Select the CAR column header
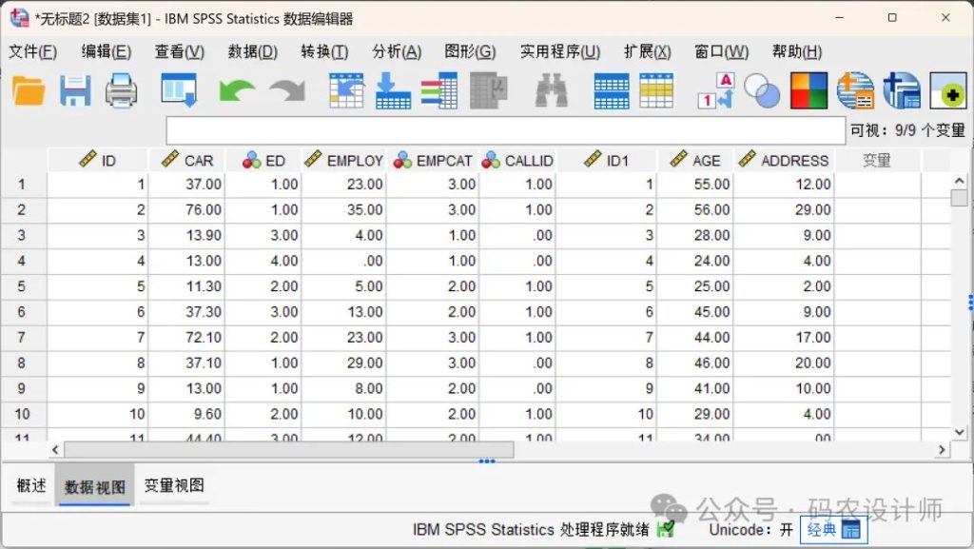The height and width of the screenshot is (549, 974). pos(188,161)
